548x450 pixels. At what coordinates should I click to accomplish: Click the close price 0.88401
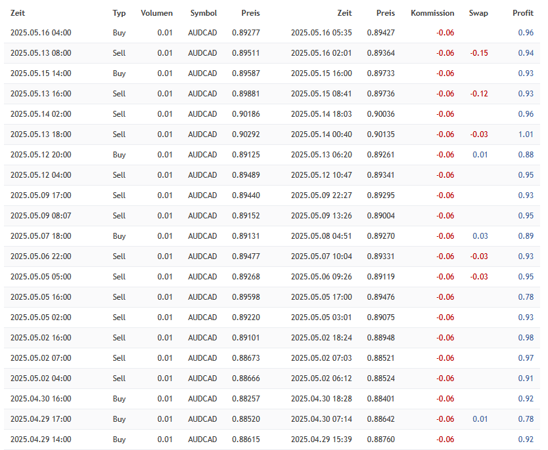point(380,399)
